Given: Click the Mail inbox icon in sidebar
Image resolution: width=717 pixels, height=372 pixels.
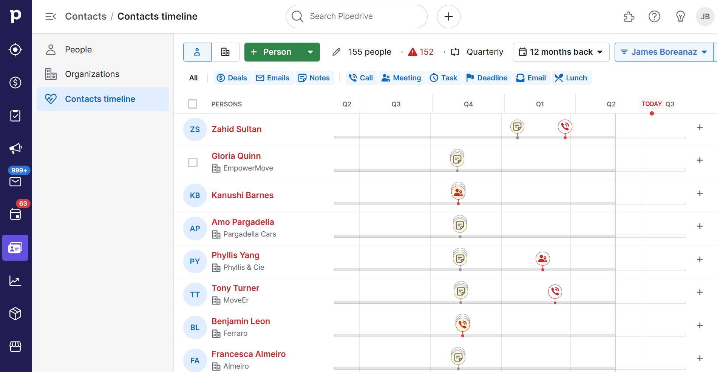Looking at the screenshot, I should 15,182.
